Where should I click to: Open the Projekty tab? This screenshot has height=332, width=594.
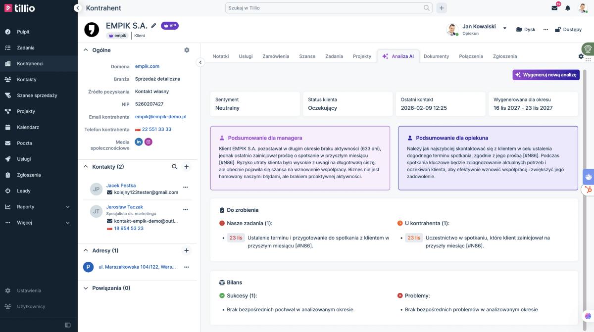click(x=362, y=56)
